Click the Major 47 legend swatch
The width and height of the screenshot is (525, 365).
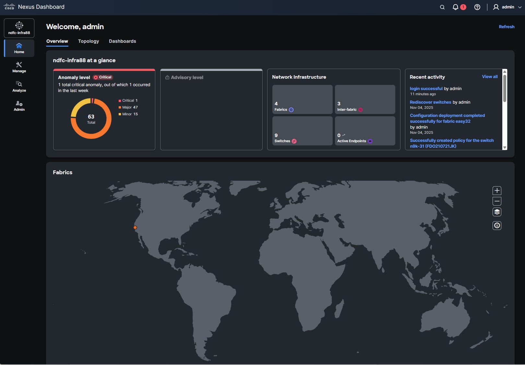click(120, 108)
